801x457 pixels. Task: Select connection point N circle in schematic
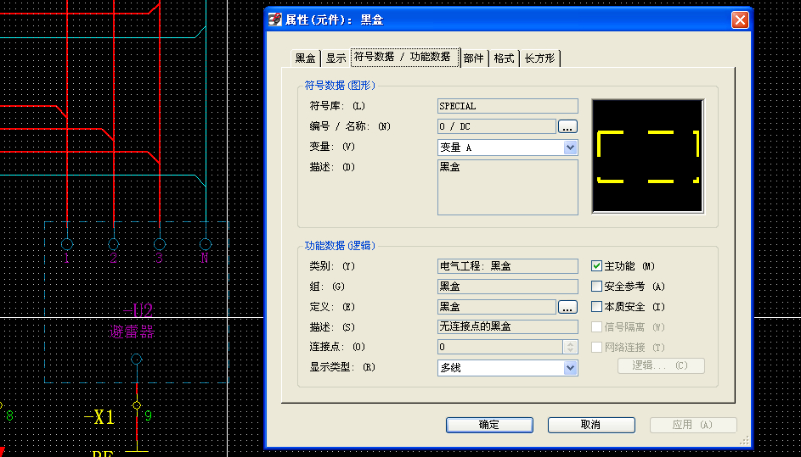(206, 244)
